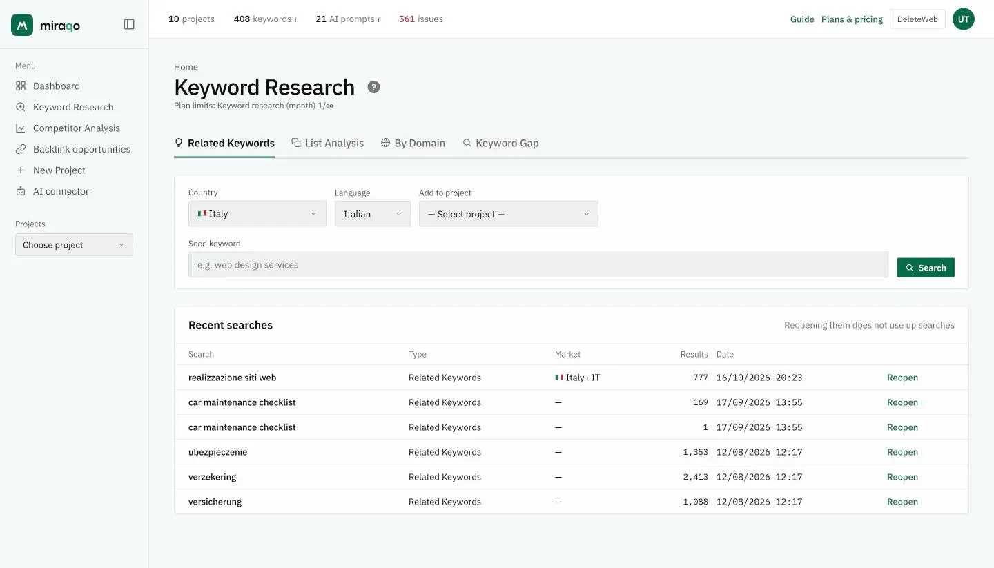Click the copy icon on List Analysis tab
Viewport: 994px width, 568px height.
(296, 143)
